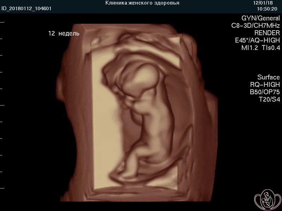The height and width of the screenshot is (211, 282).
Task: Click the clinic name header text
Action: (142, 3)
